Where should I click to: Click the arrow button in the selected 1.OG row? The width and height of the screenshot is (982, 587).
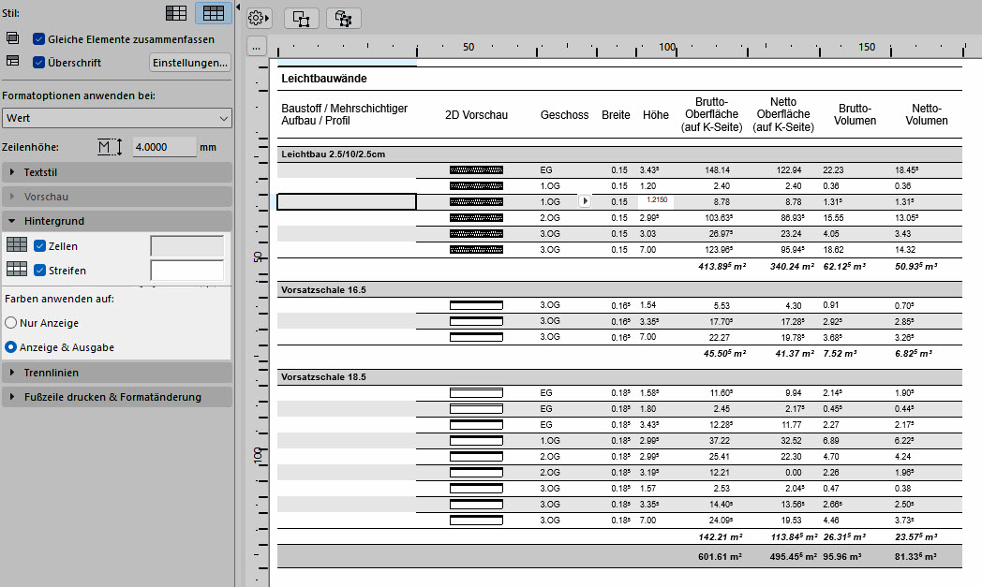(585, 201)
